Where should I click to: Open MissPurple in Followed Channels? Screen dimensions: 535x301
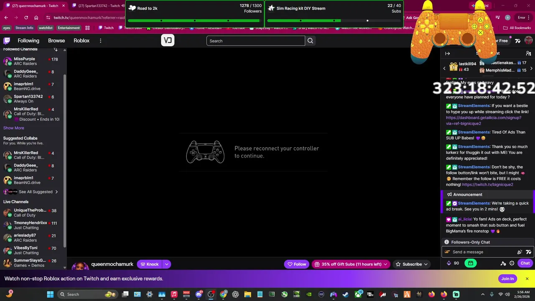pyautogui.click(x=31, y=61)
